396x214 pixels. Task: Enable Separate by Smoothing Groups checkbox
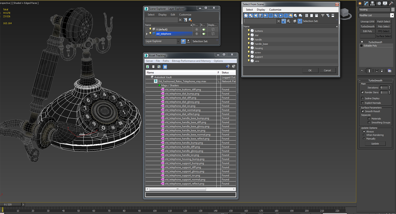tap(369, 123)
